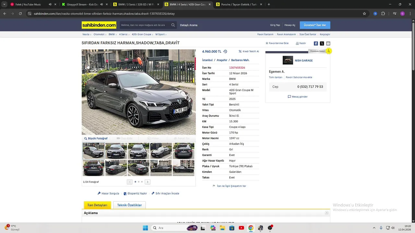The height and width of the screenshot is (233, 415).
Task: Open a new browser tab
Action: tap(269, 5)
